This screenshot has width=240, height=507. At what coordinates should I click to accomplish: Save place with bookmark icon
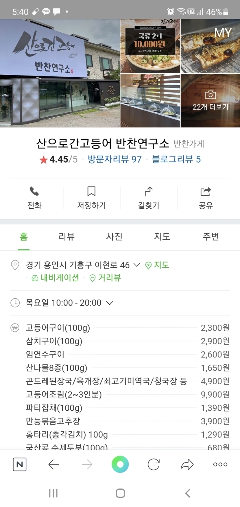pos(91,192)
